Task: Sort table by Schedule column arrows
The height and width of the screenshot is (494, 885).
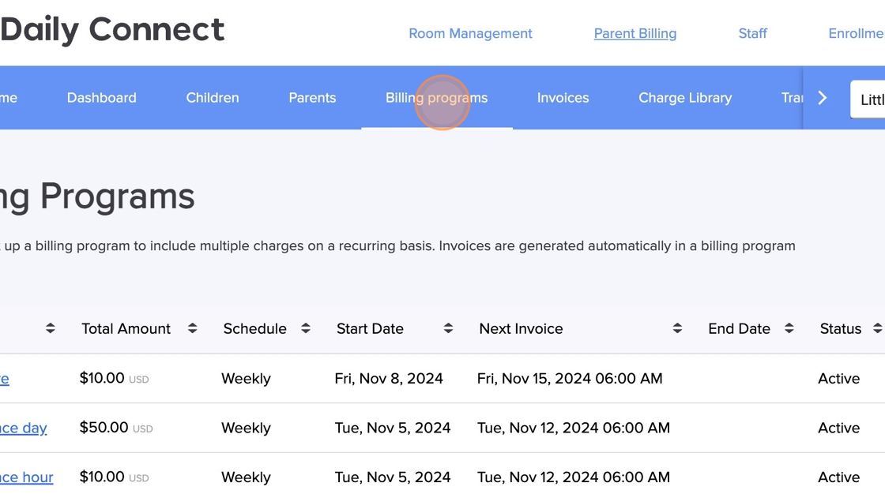Action: (x=305, y=328)
